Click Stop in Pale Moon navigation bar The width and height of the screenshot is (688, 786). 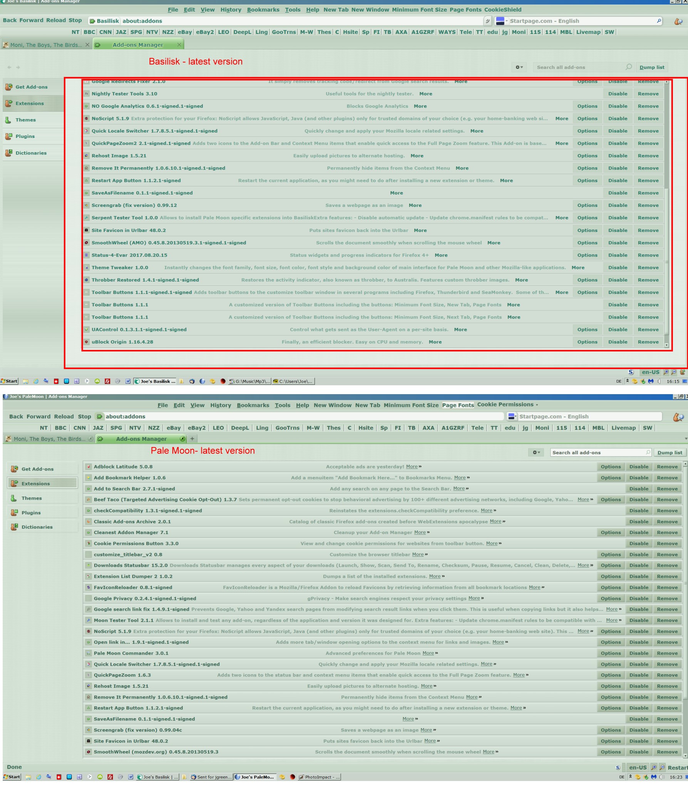tap(84, 417)
